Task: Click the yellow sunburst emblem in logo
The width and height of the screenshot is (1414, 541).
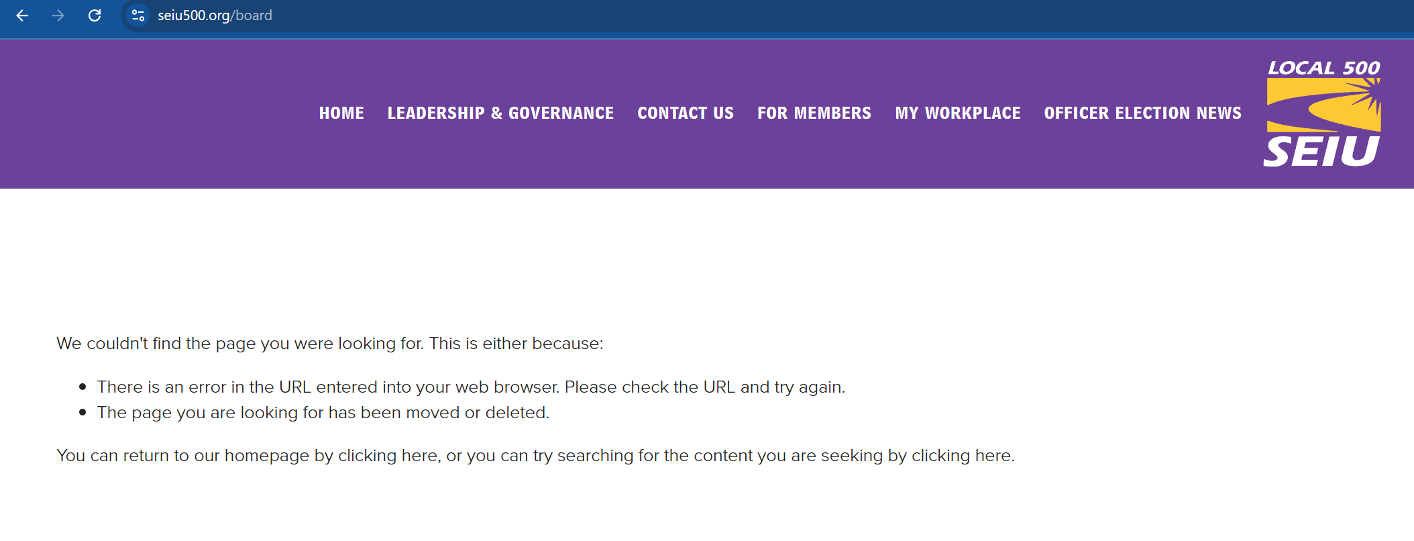Action: pos(1323,104)
